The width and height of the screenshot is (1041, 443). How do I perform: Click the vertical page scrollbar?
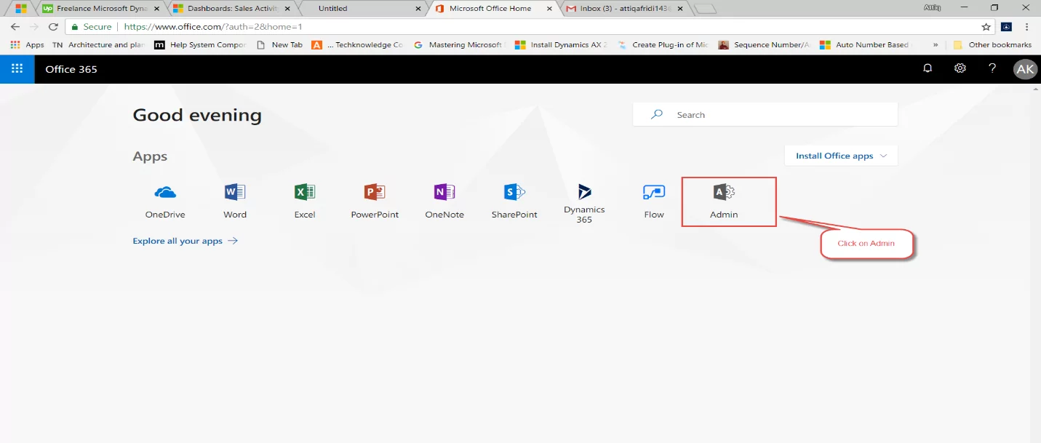coord(1035,263)
